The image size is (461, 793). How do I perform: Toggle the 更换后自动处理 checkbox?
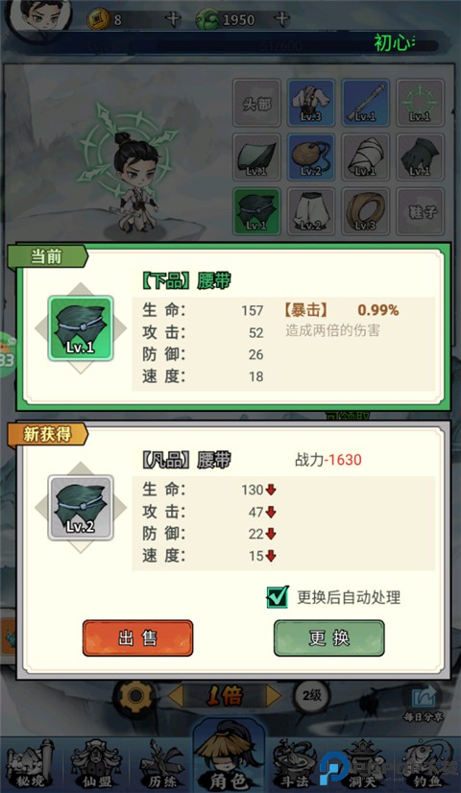coord(278,597)
